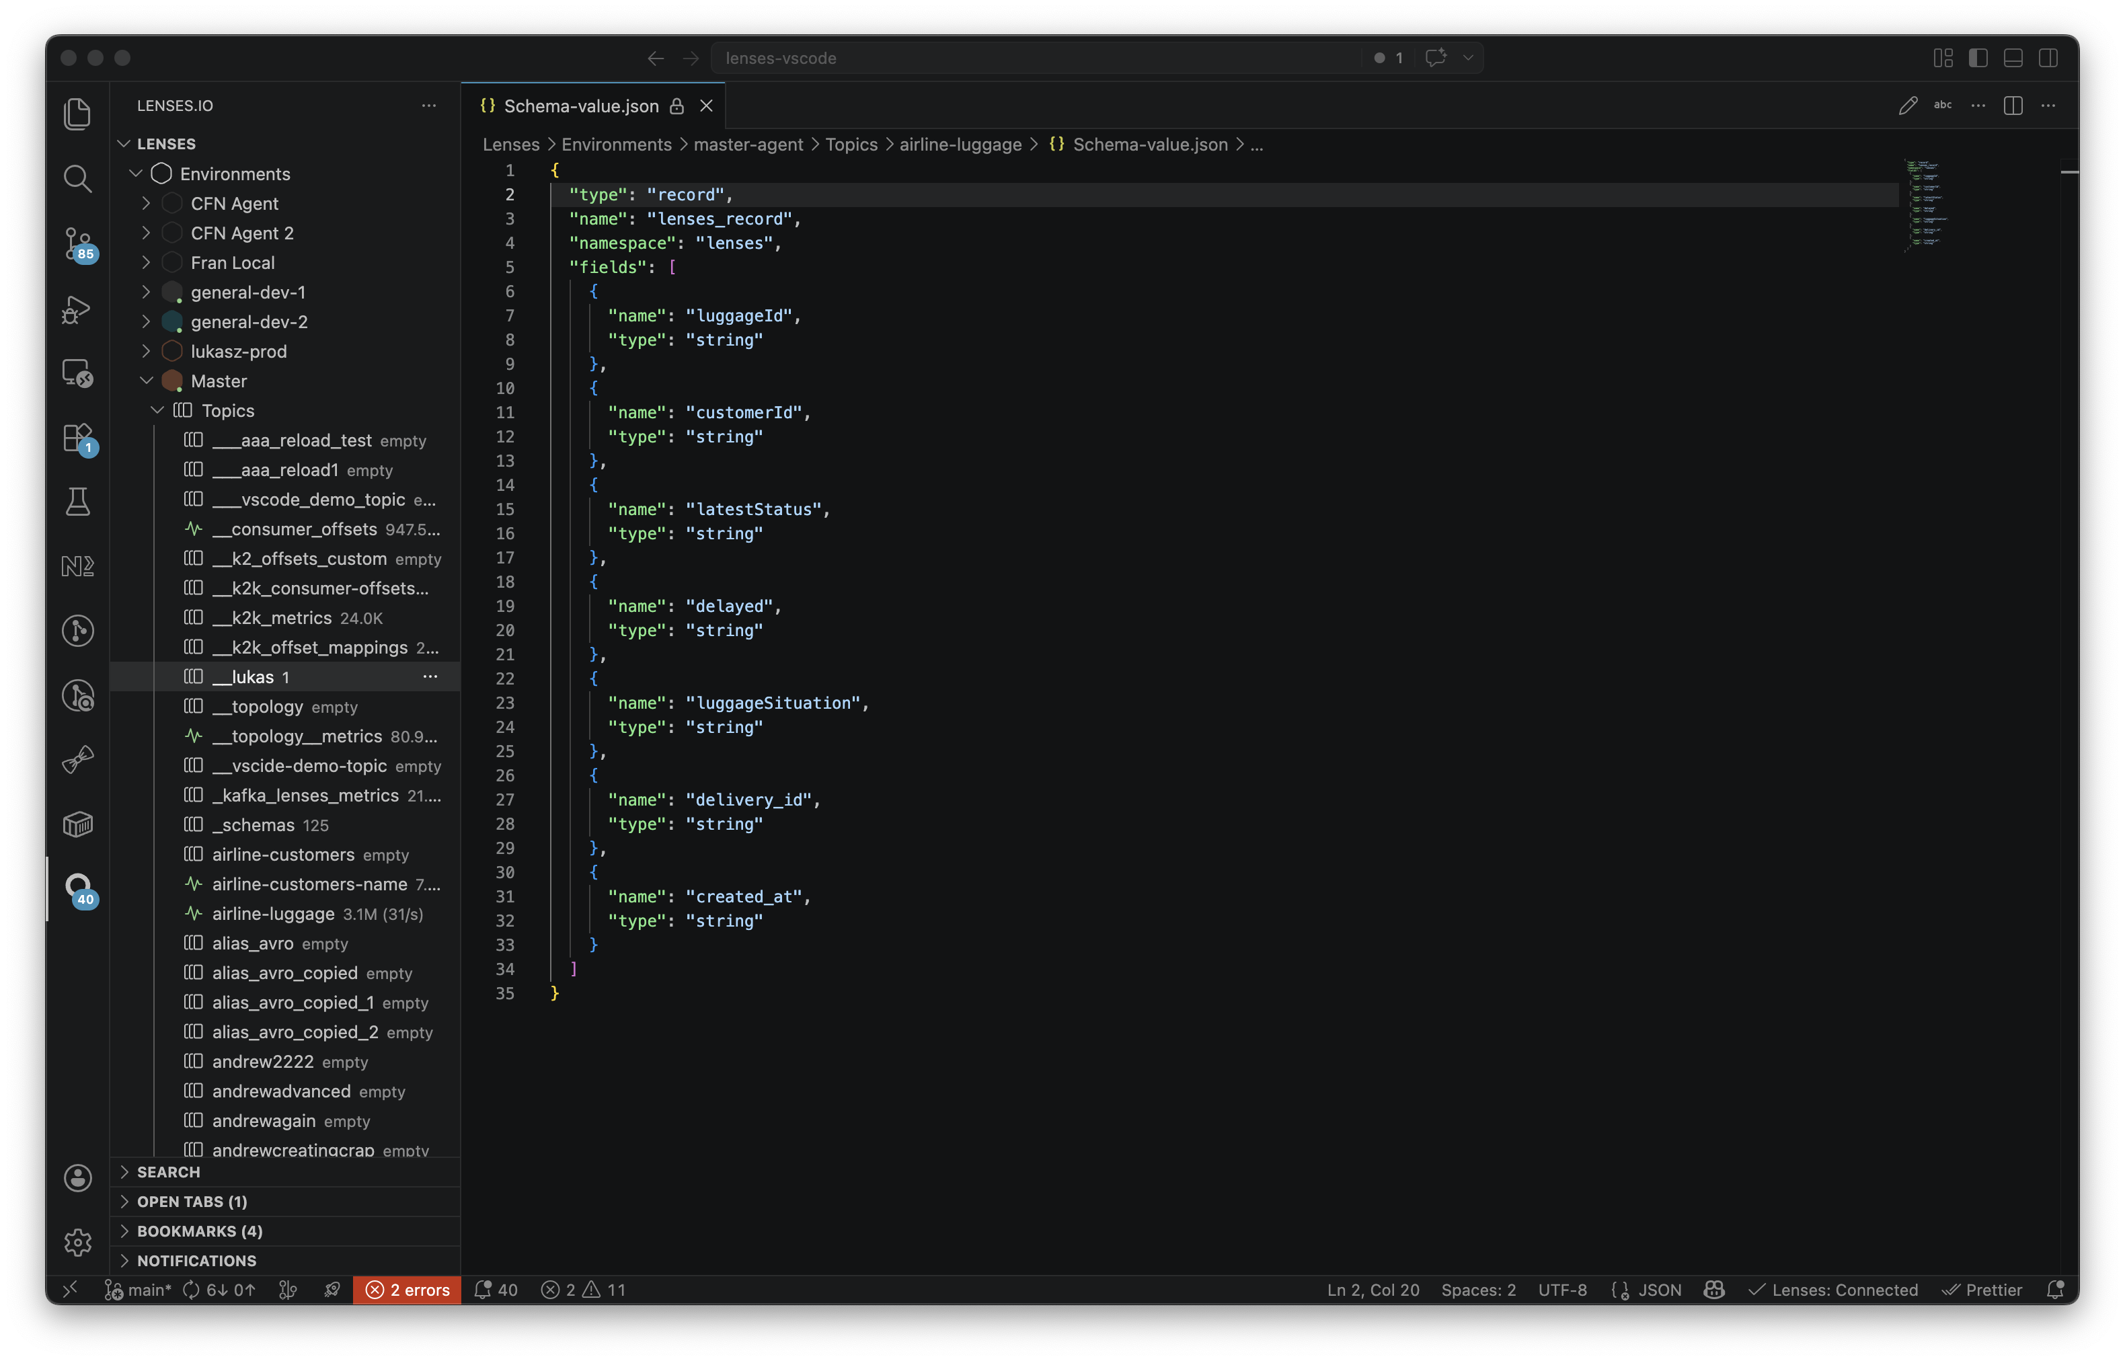The width and height of the screenshot is (2125, 1361).
Task: Open the Manage gear settings
Action: click(x=78, y=1242)
